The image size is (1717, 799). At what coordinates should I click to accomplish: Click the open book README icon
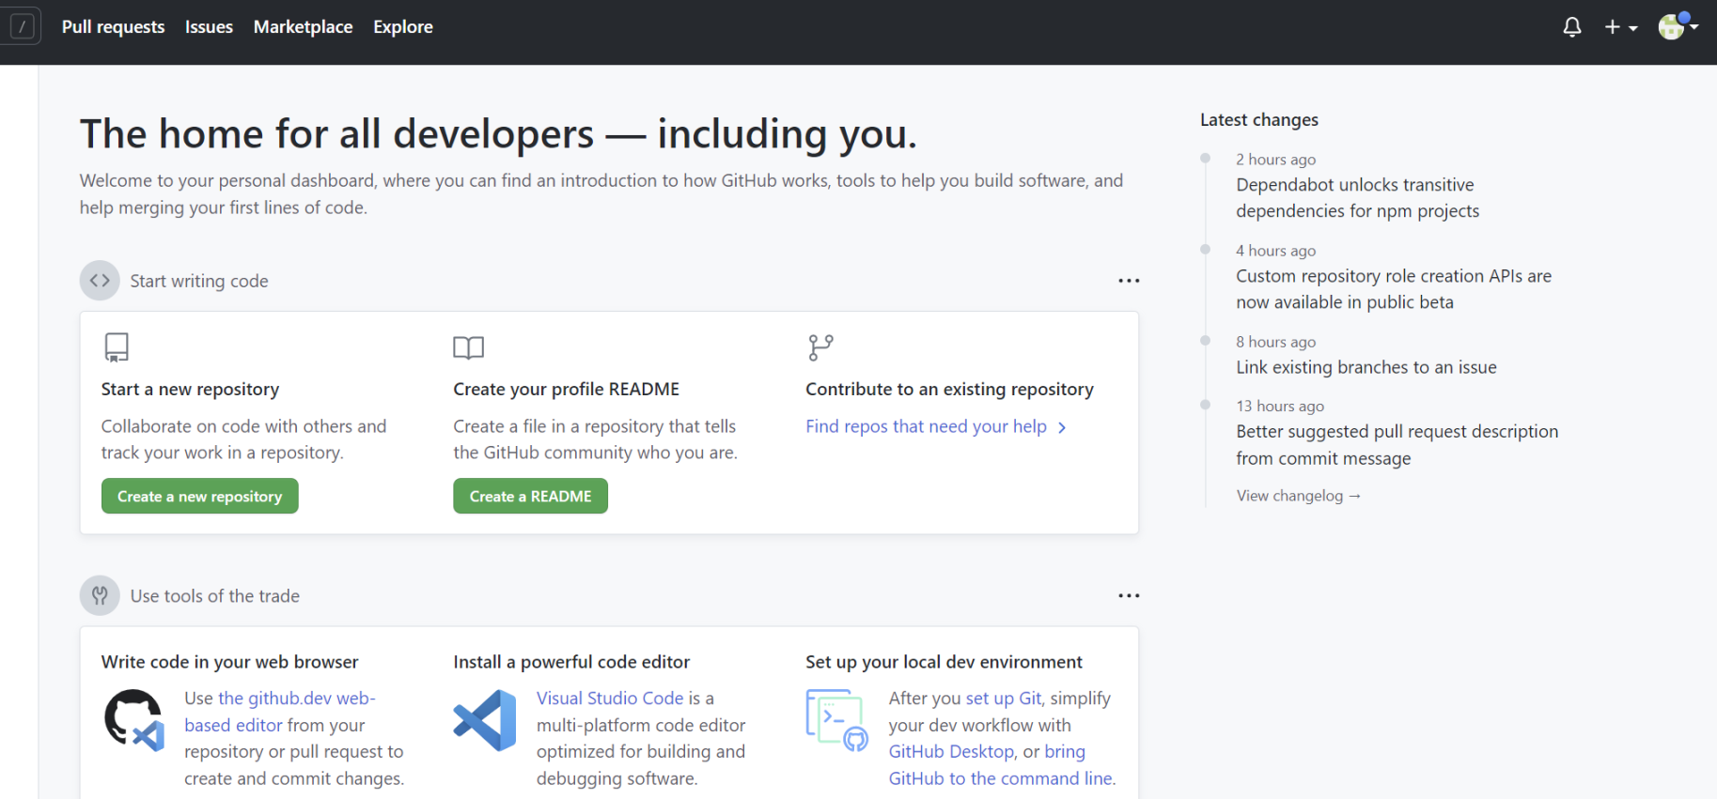(468, 347)
